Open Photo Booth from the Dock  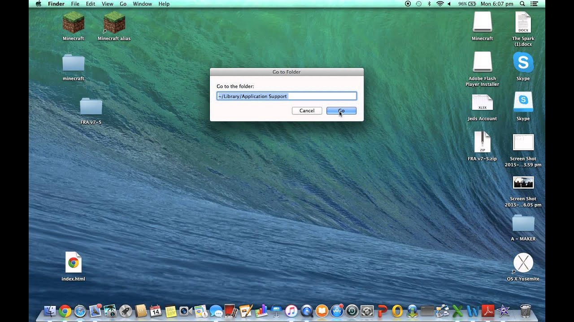(x=231, y=311)
